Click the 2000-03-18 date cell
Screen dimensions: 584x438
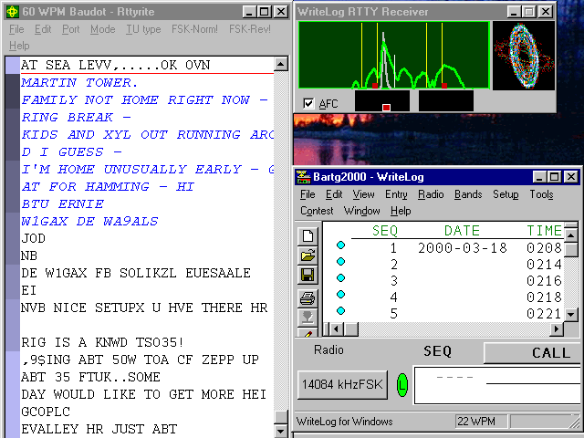click(x=463, y=247)
